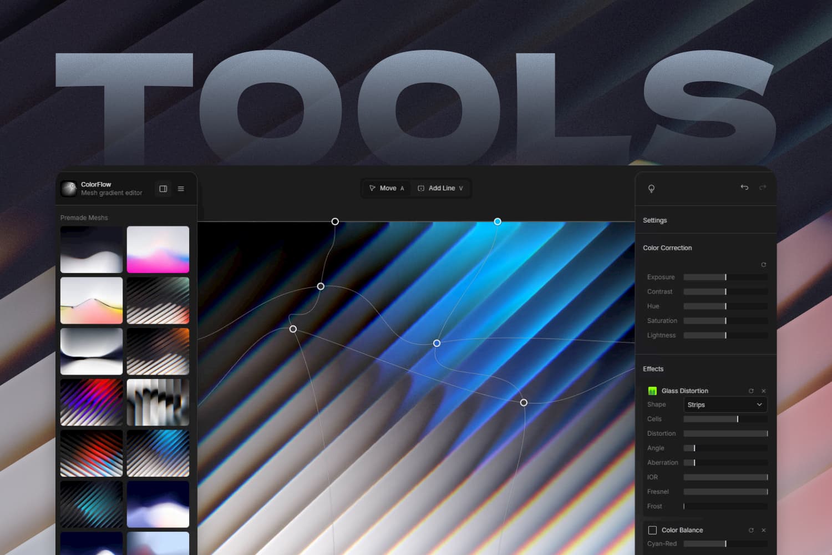The image size is (832, 555).
Task: Select the red and purple striped mesh
Action: (x=92, y=402)
